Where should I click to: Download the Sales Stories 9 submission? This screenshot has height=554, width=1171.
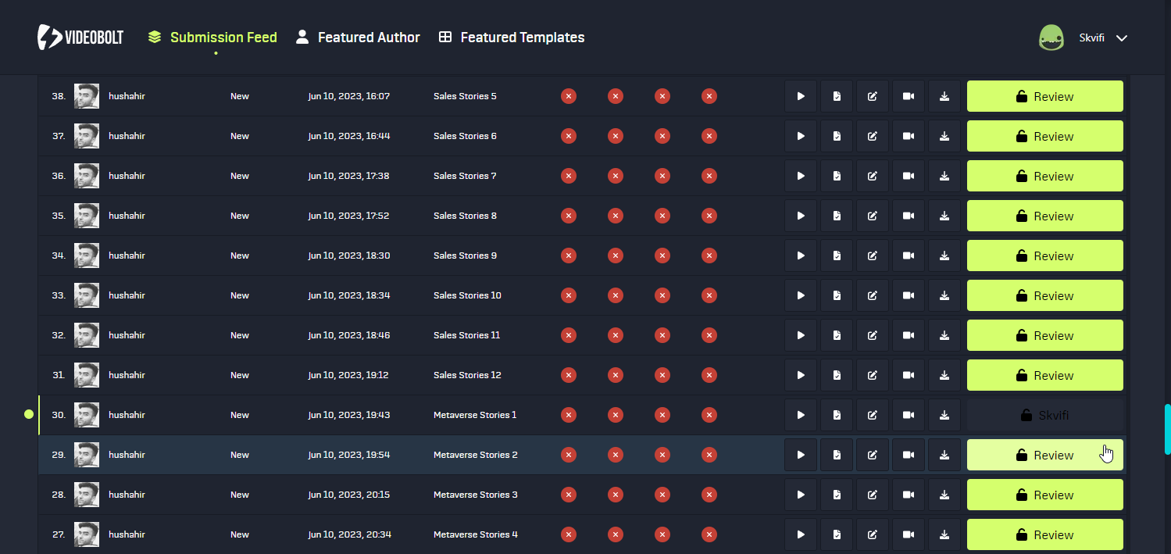click(x=944, y=256)
